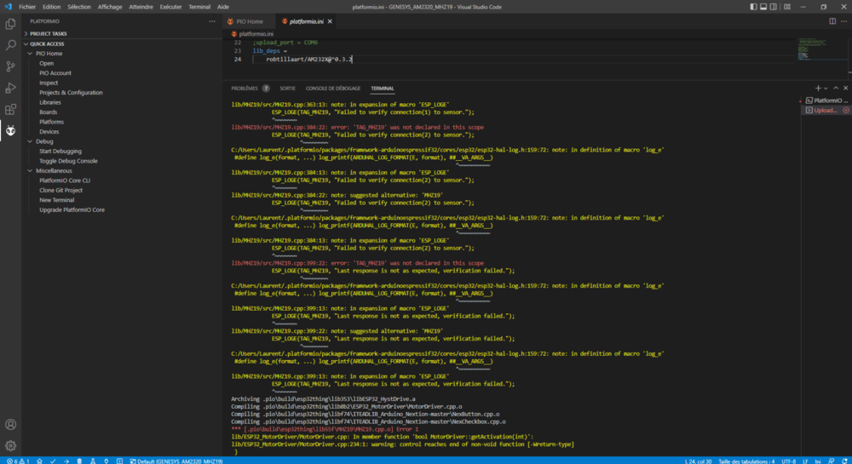Collapse the PIO Home tree group

tap(31, 54)
